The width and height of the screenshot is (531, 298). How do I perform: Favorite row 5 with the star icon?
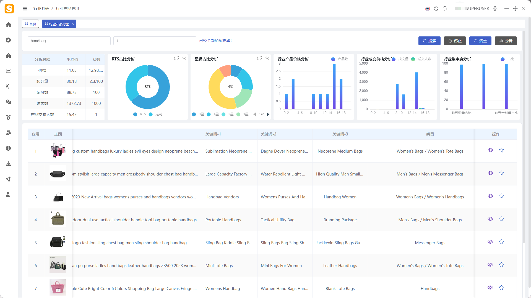(501, 242)
